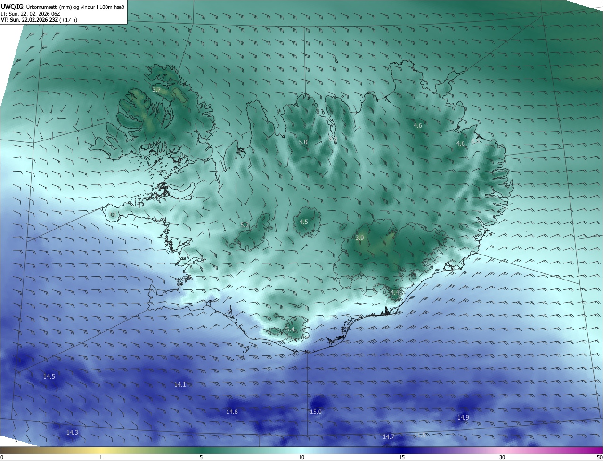
Task: Click the 14.3 value label over the ocean
Action: point(72,433)
